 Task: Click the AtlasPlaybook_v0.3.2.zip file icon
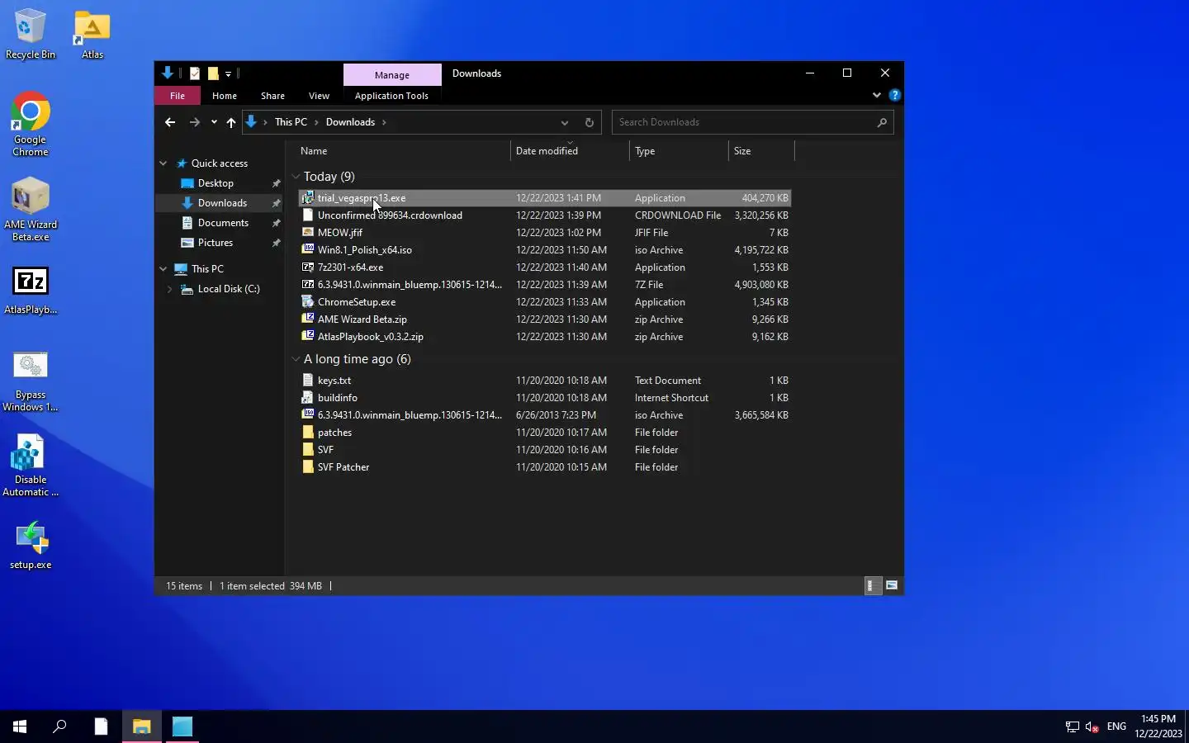click(x=308, y=337)
